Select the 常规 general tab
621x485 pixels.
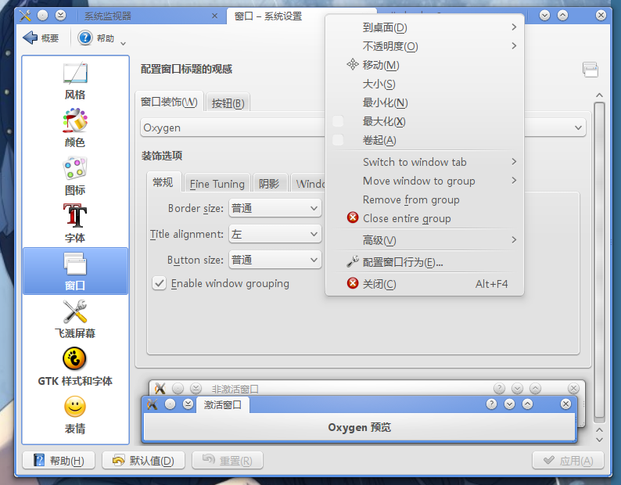tap(163, 182)
